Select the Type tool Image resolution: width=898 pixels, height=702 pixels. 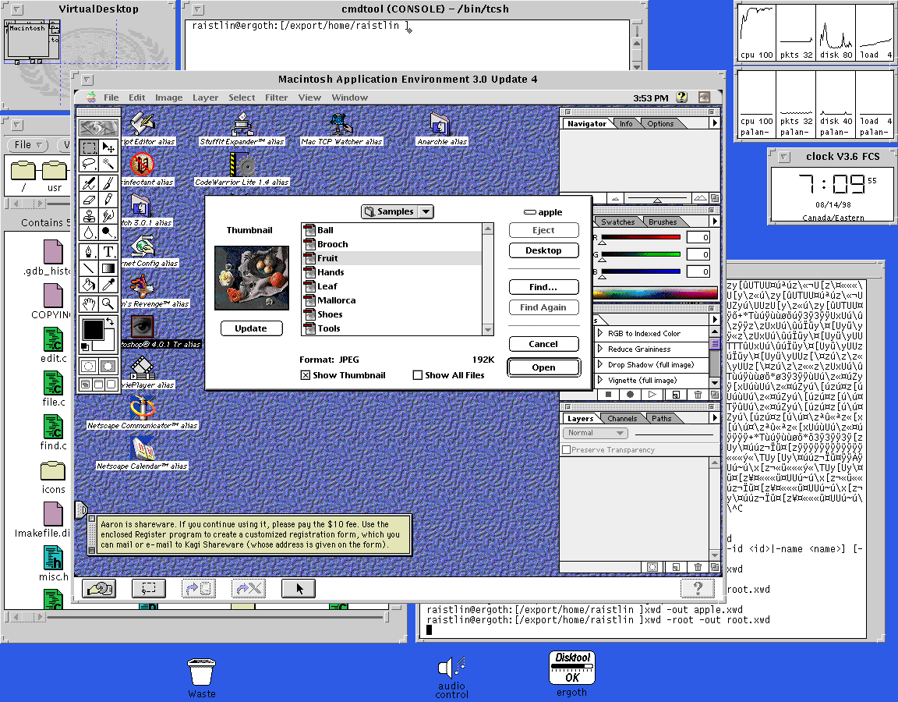coord(108,251)
